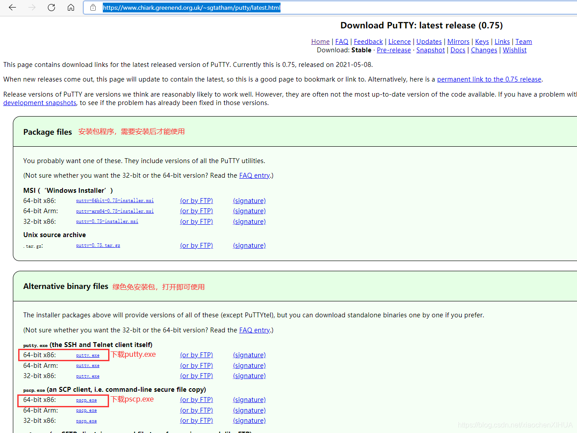Open signature for 64-bit x86 putty.exe
The width and height of the screenshot is (577, 433).
click(x=250, y=355)
